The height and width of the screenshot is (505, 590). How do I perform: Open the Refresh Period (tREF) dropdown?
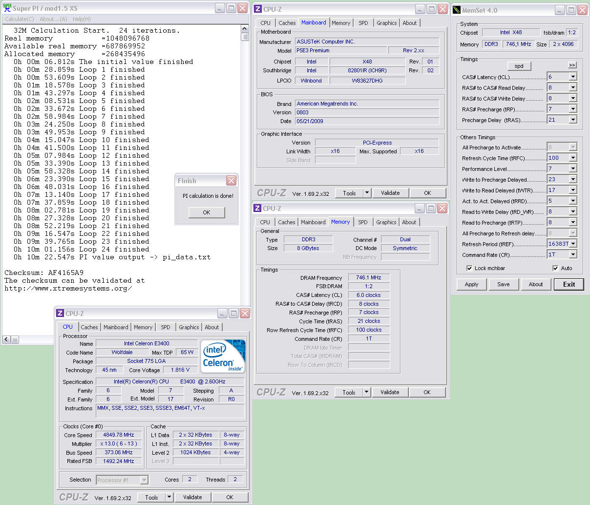pyautogui.click(x=573, y=244)
